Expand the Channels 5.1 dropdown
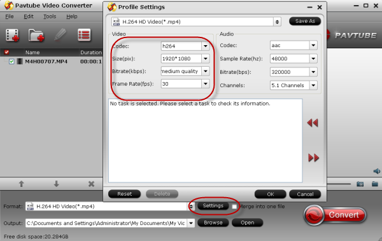 pyautogui.click(x=313, y=85)
